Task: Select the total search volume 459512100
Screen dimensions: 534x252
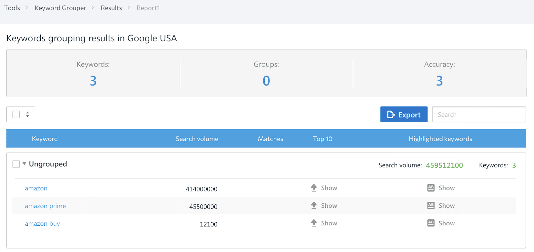Action: click(445, 165)
